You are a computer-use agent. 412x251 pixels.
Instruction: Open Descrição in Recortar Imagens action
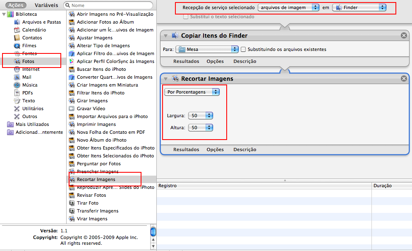(x=245, y=150)
